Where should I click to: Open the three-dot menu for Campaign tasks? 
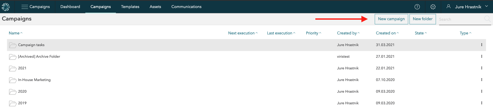tap(482, 45)
